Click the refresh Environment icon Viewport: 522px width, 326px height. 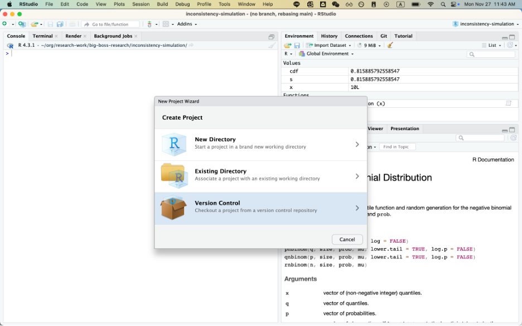click(x=510, y=45)
